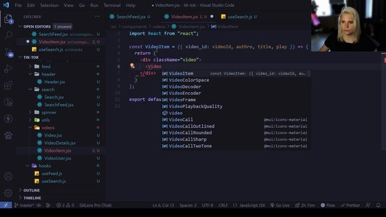The width and height of the screenshot is (386, 217).
Task: Open the File menu
Action: tap(18, 5)
